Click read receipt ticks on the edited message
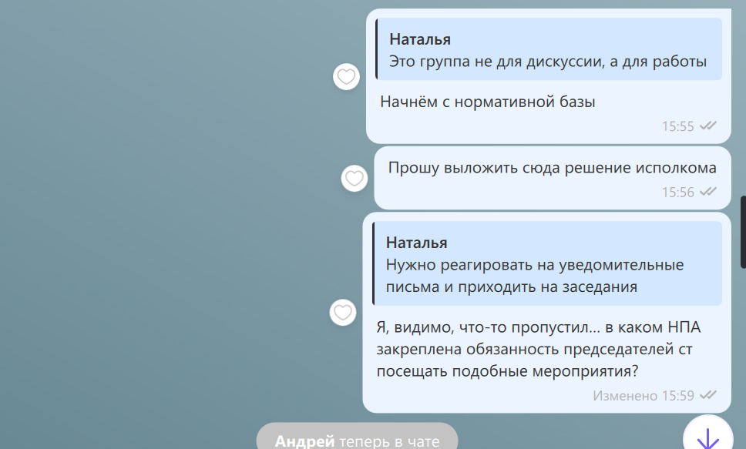The image size is (746, 449). (x=707, y=395)
